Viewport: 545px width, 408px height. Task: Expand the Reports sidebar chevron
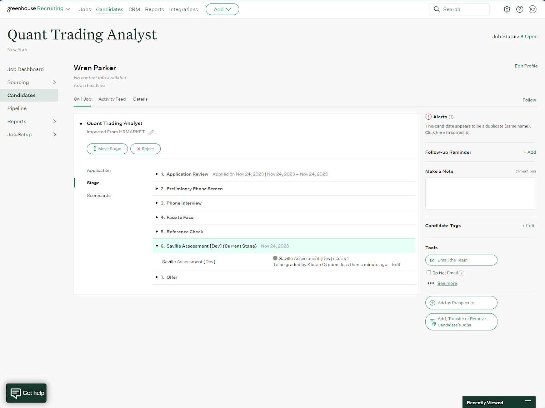[54, 121]
